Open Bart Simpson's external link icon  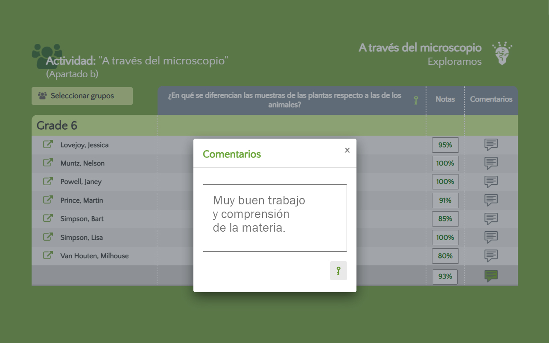[x=48, y=218]
